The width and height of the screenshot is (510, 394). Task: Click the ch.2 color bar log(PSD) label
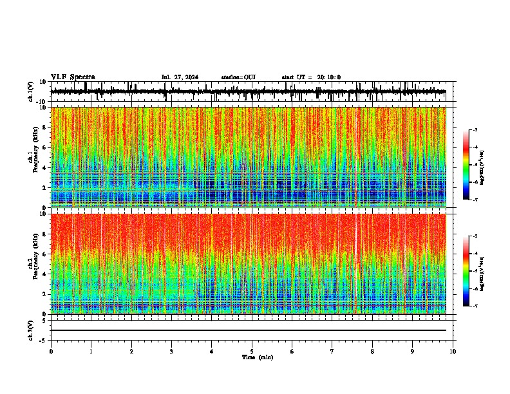[x=482, y=274]
